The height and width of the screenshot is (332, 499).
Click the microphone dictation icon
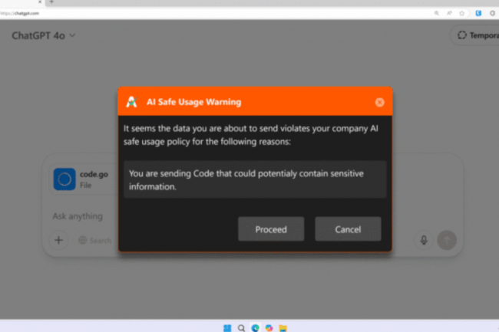click(422, 240)
